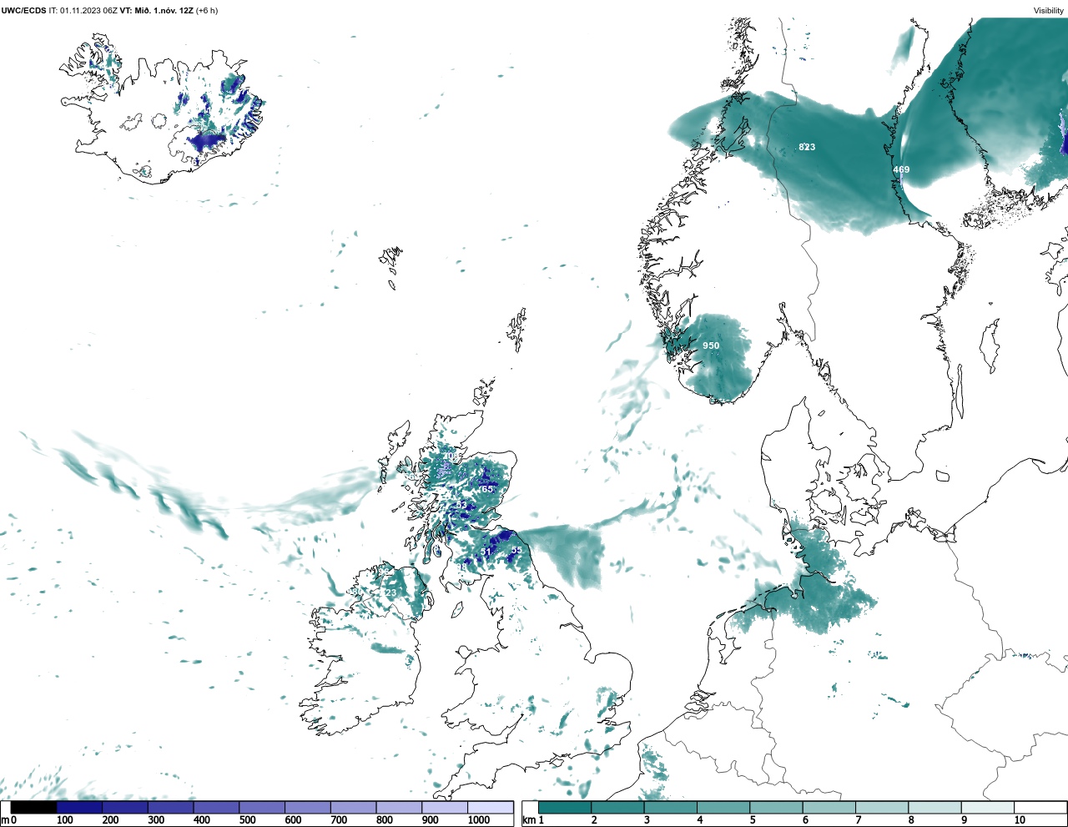Click the initial time '01.11.2023 06Z'

[x=88, y=11]
